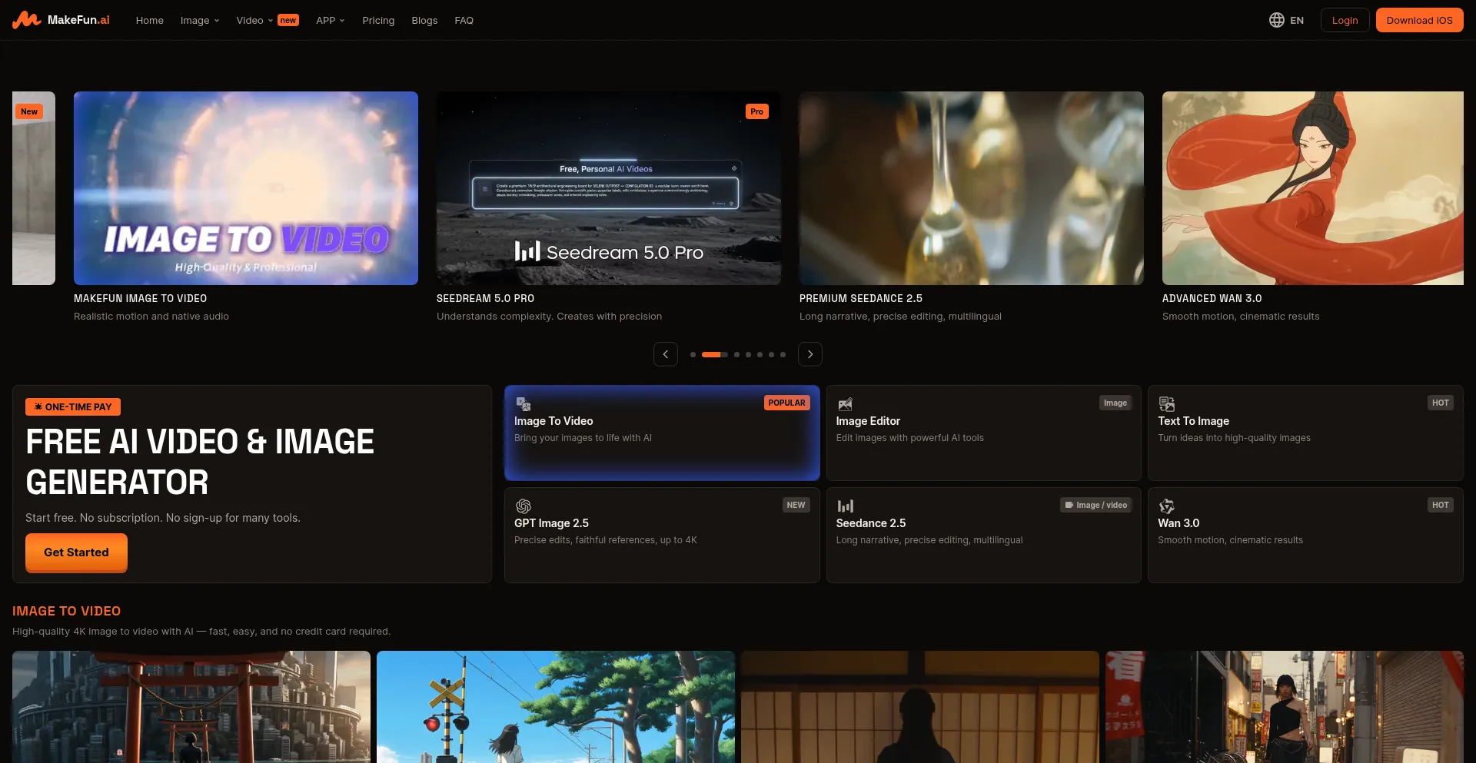Click the Seedance 2.5 bars icon

845,506
